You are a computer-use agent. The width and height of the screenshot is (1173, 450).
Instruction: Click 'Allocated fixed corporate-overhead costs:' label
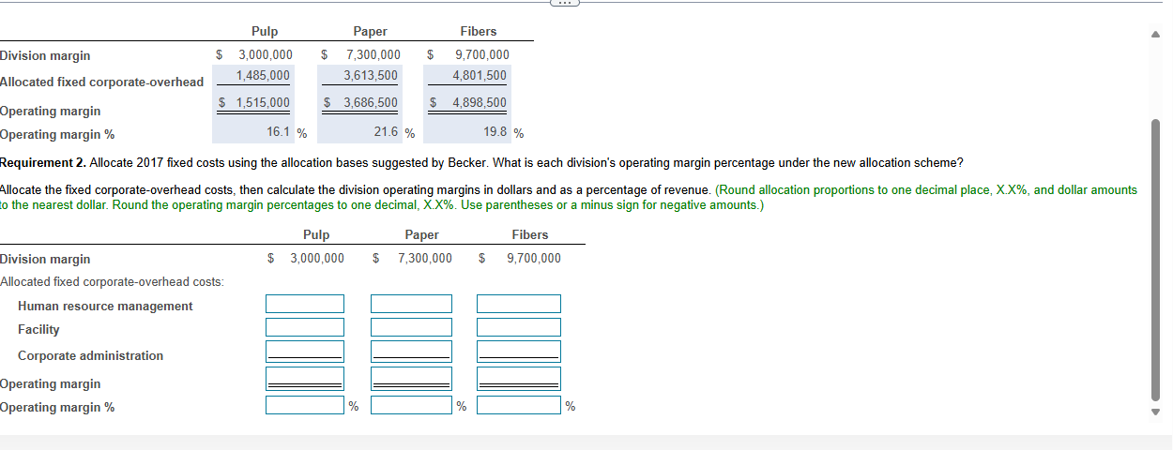[112, 281]
